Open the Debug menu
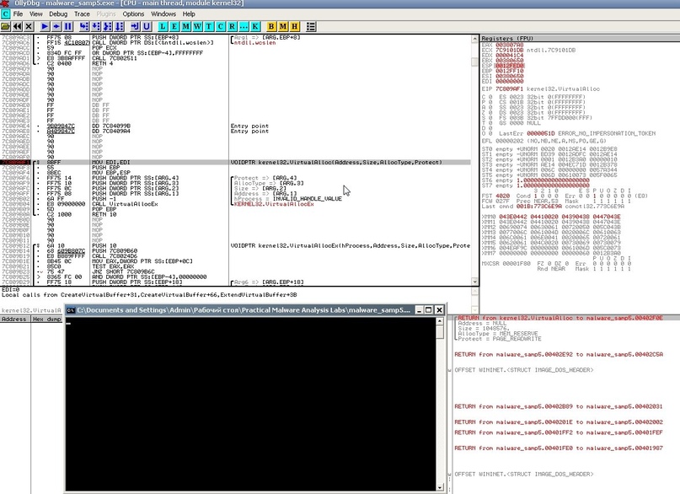 (58, 14)
